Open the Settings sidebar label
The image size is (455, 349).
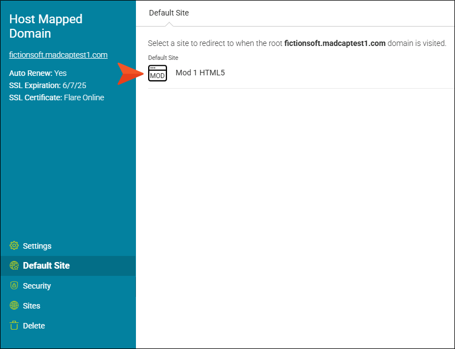pyautogui.click(x=37, y=246)
